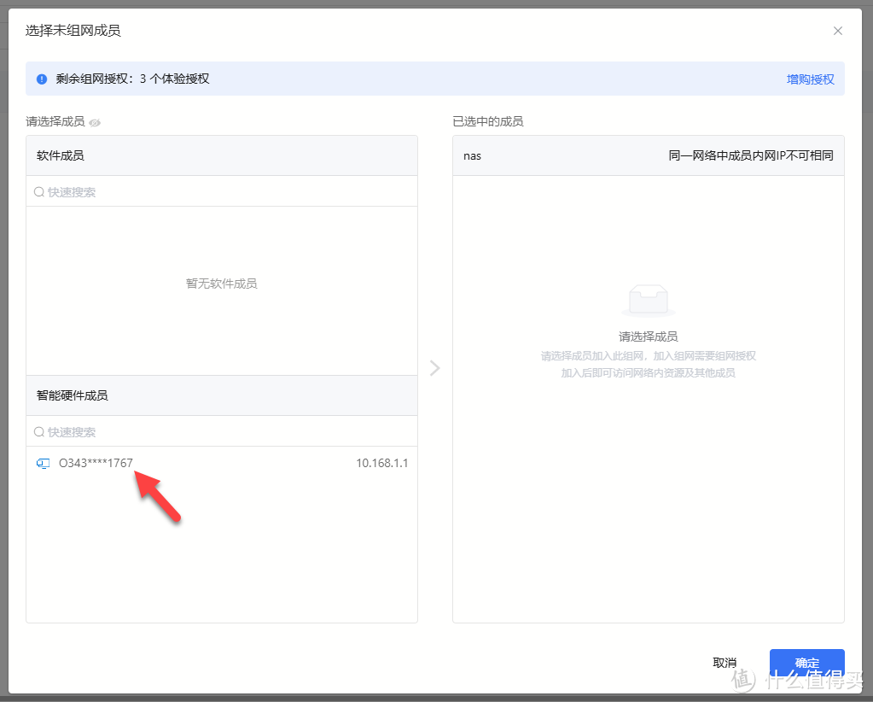Open the 增购授权 link
Viewport: 873px width, 702px height.
tap(810, 79)
